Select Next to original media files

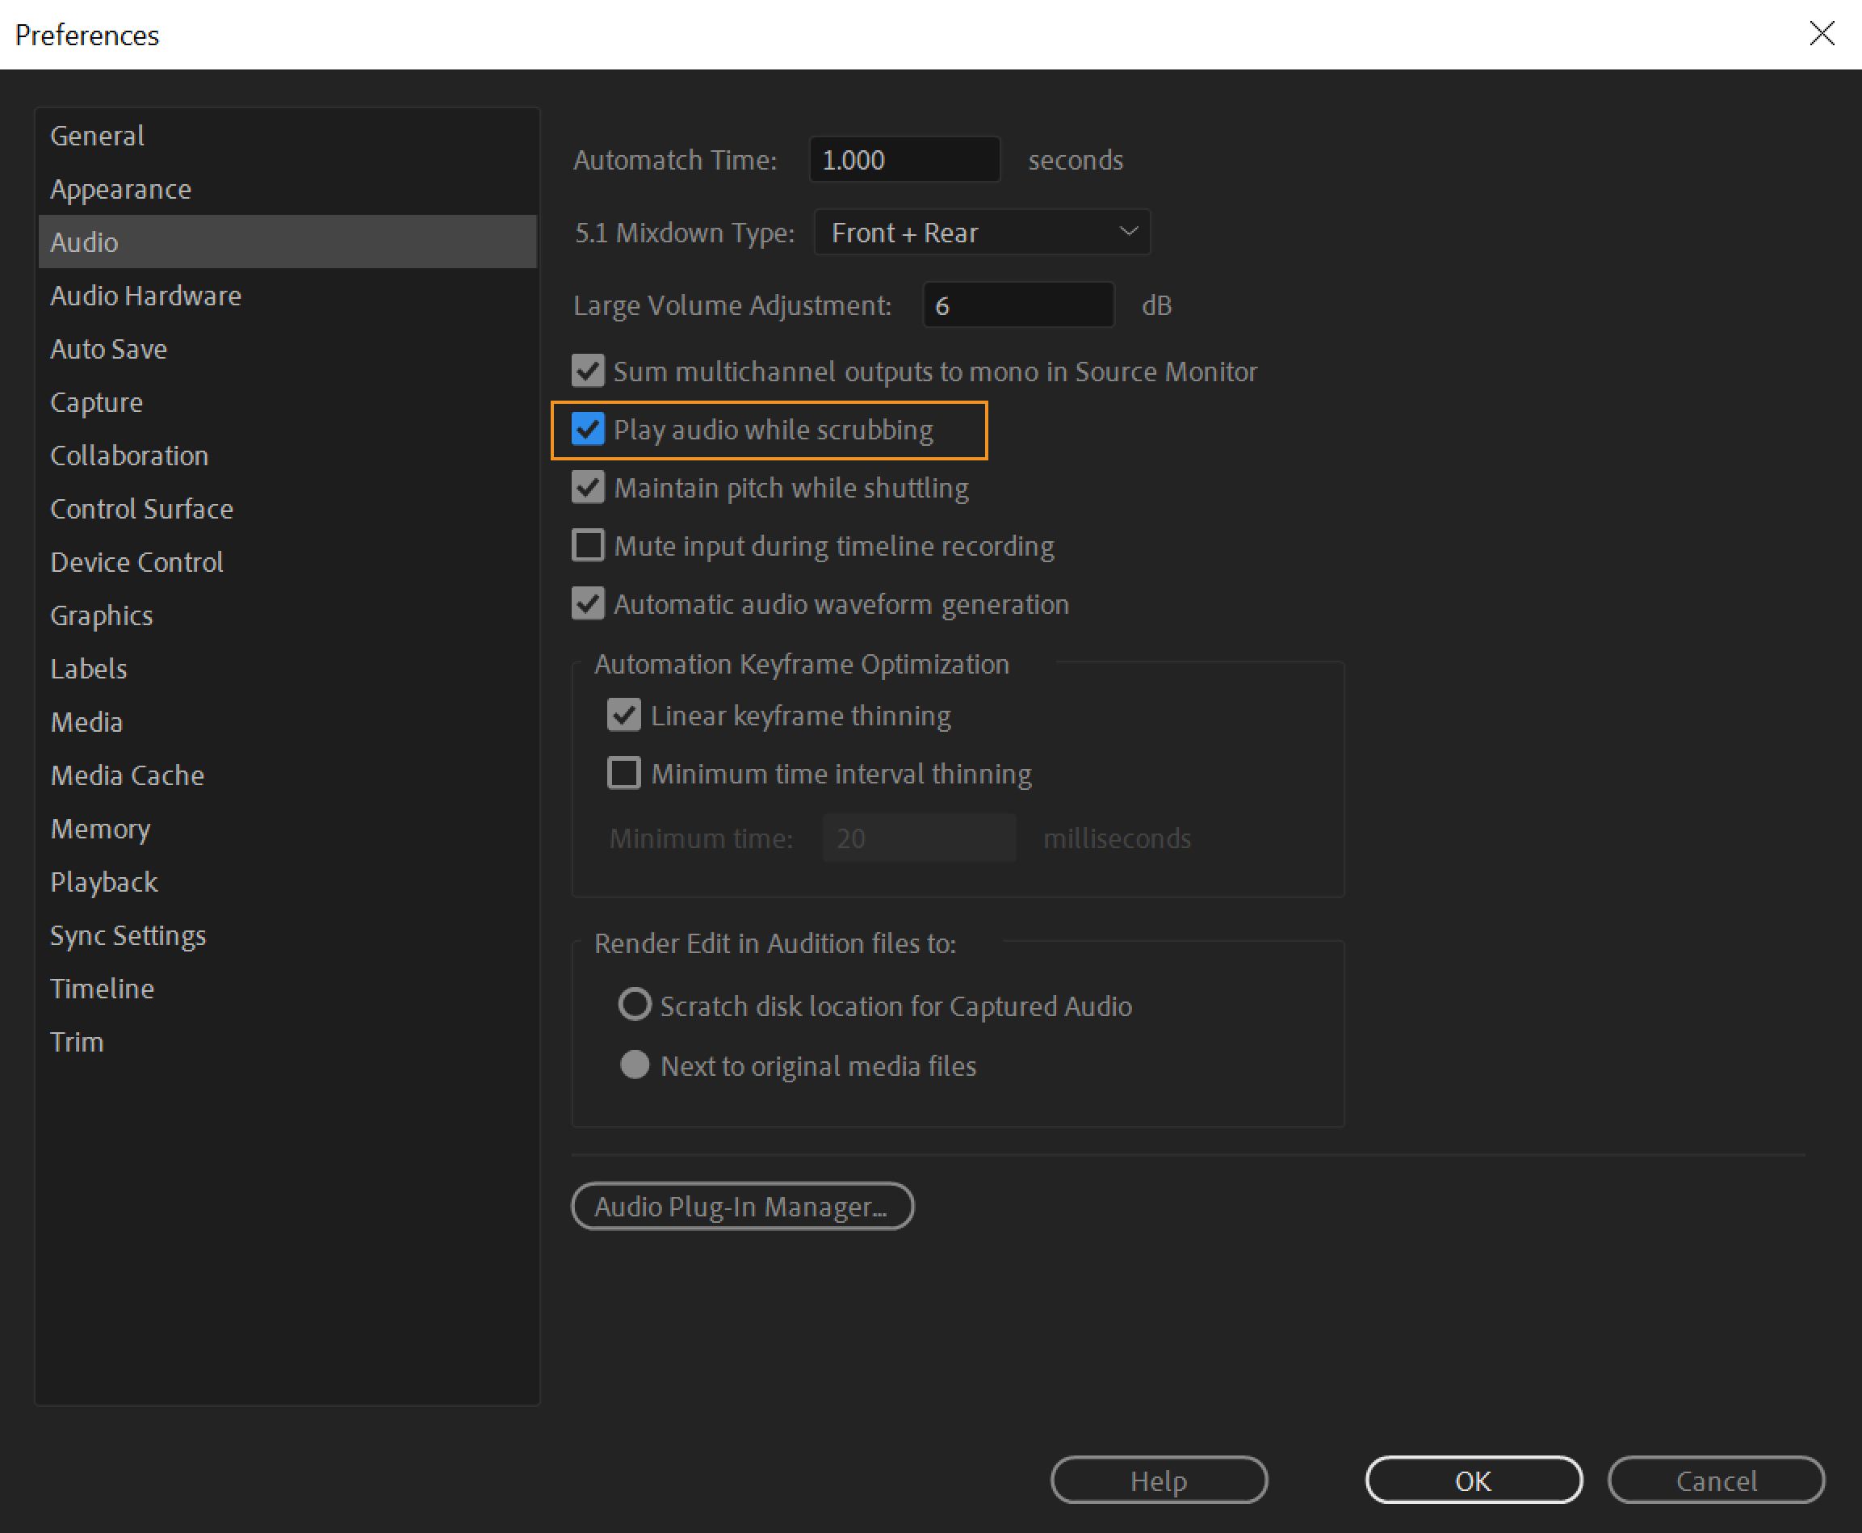point(635,1065)
